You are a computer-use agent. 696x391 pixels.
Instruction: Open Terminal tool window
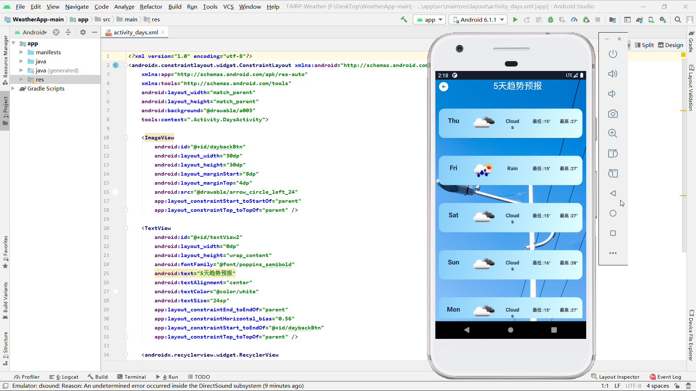(x=132, y=377)
